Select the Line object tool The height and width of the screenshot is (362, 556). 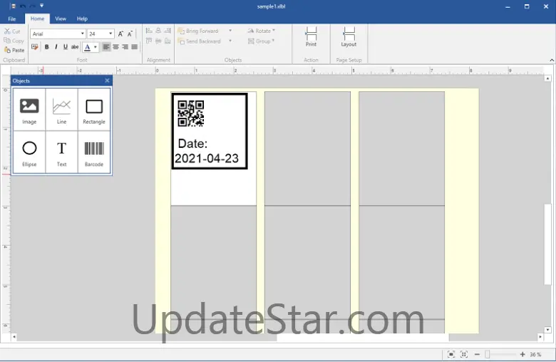pos(62,110)
